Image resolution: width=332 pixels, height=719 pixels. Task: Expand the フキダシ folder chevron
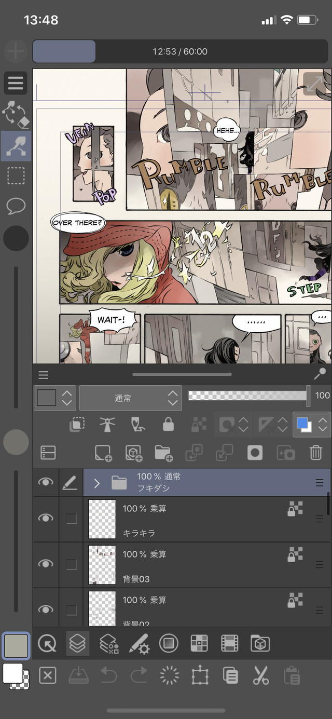[96, 483]
